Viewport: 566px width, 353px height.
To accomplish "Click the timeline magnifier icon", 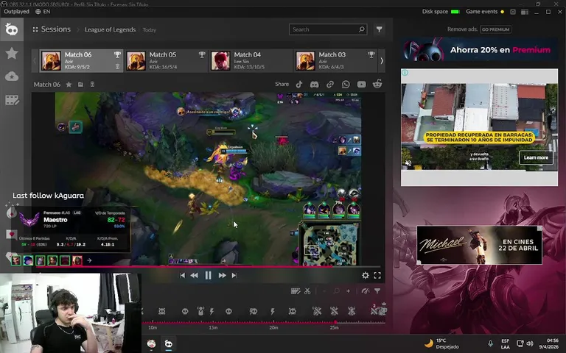I will tap(336, 291).
